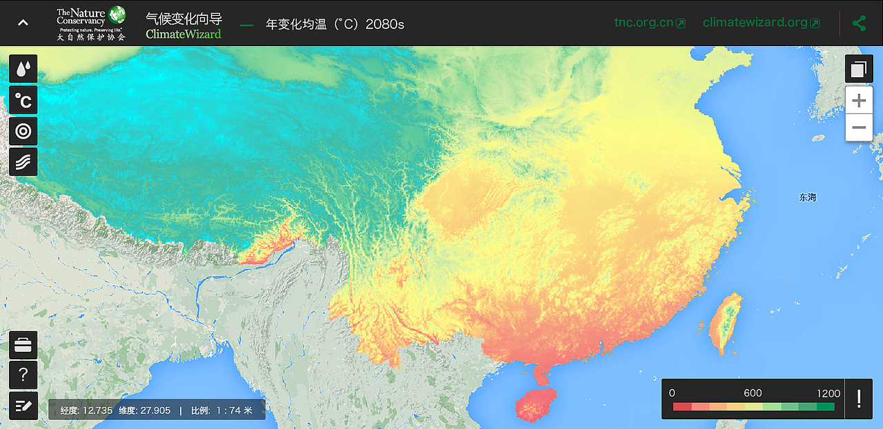Click the coordinates and scale status bar
The image size is (883, 429).
(157, 410)
